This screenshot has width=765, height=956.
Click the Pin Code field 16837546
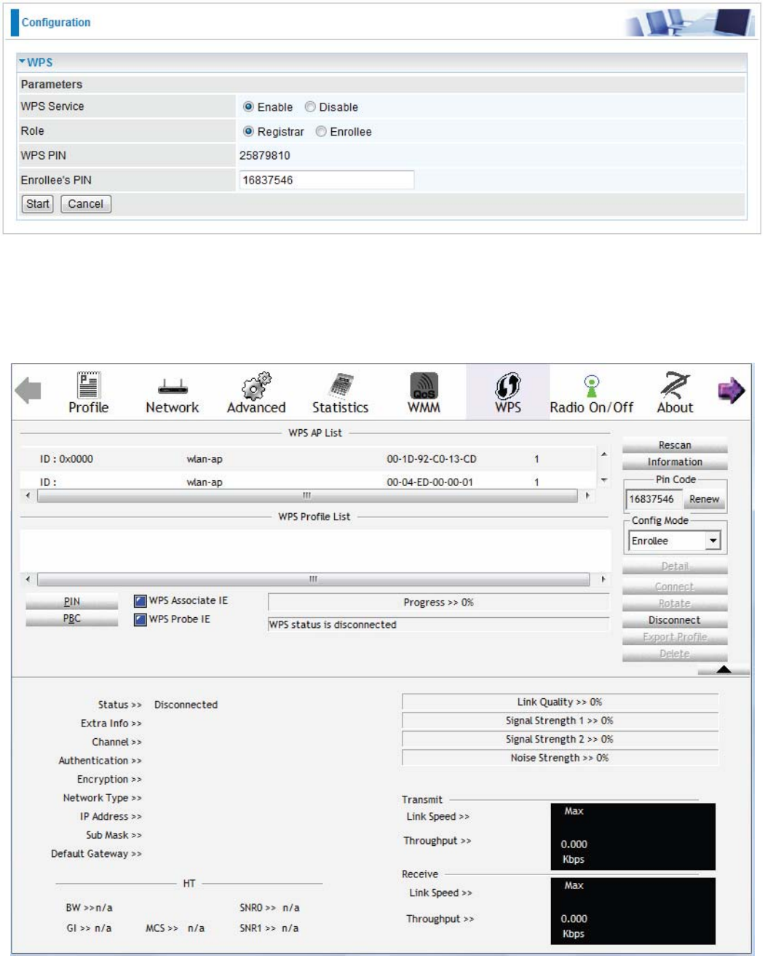point(654,499)
